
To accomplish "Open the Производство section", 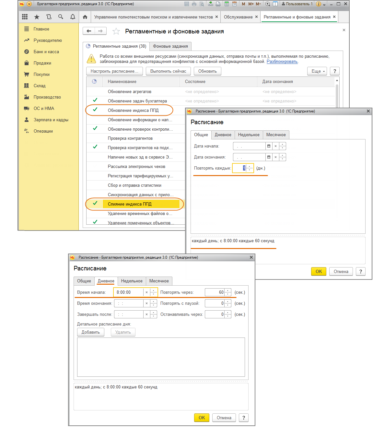I will 47,97.
